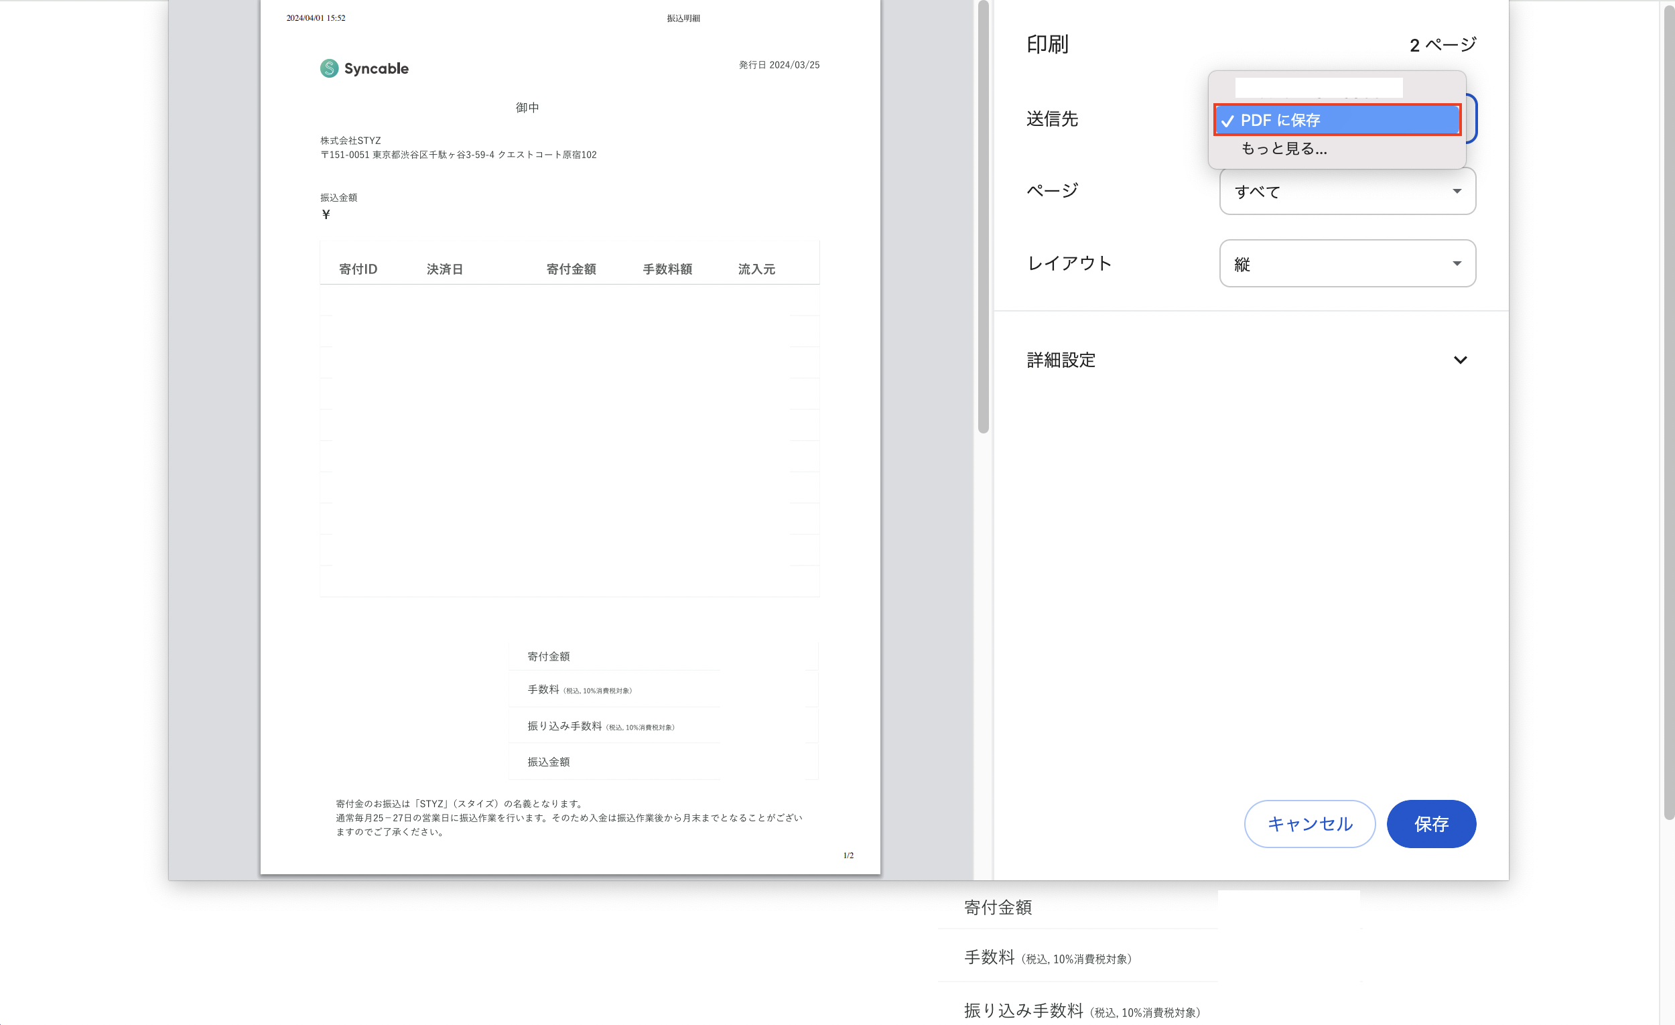Open the レイアウト dropdown showing 縦

click(x=1347, y=264)
